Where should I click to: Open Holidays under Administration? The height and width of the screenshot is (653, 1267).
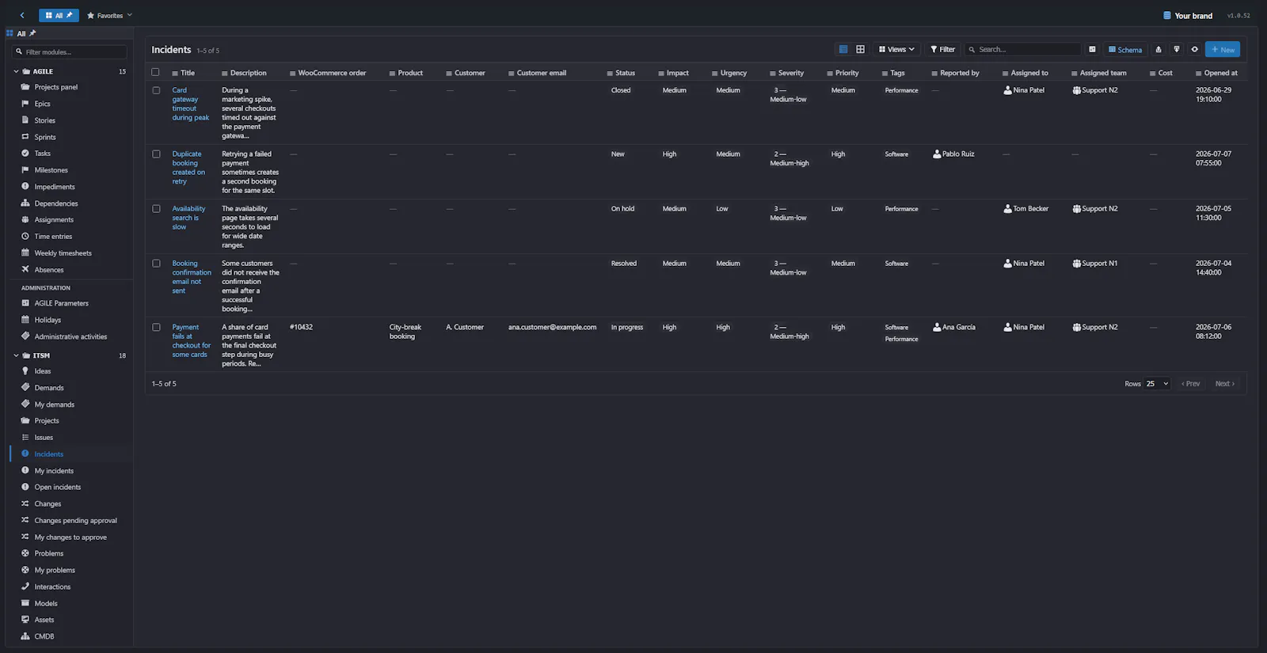pyautogui.click(x=48, y=321)
